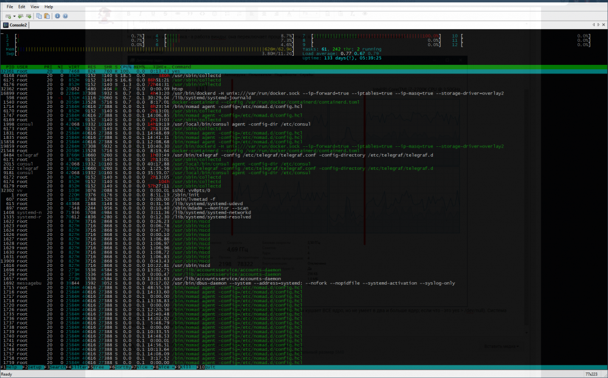Click the Help question mark toolbar icon

point(64,16)
